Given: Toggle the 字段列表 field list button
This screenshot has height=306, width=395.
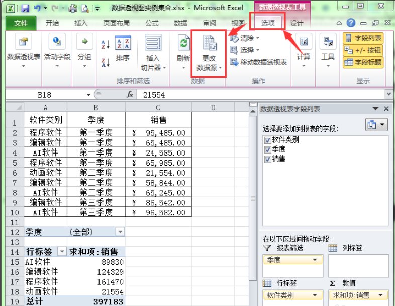Looking at the screenshot, I should point(363,38).
